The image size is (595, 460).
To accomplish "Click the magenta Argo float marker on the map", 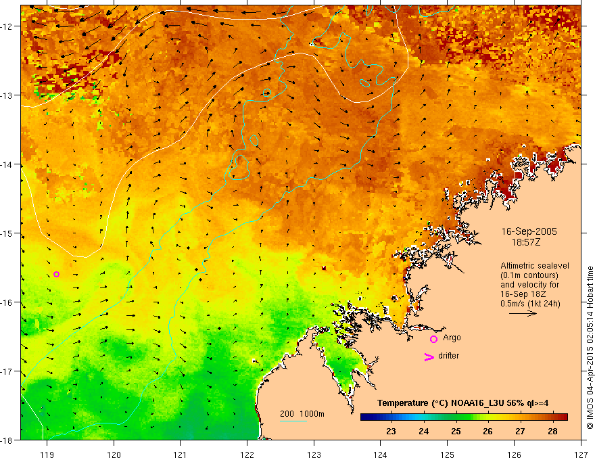I will click(56, 275).
